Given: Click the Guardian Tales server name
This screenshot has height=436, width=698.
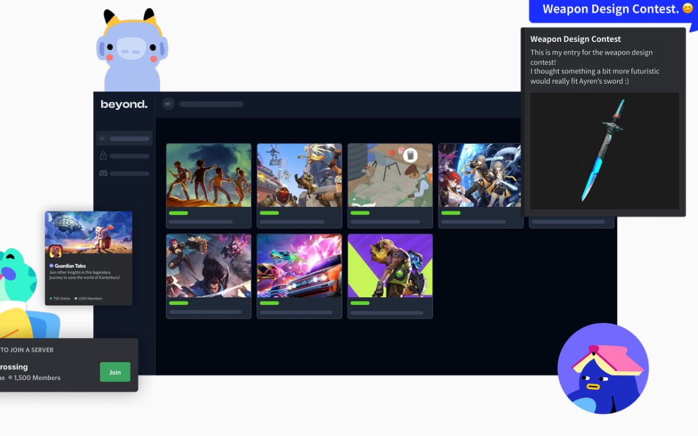Looking at the screenshot, I should 70,266.
